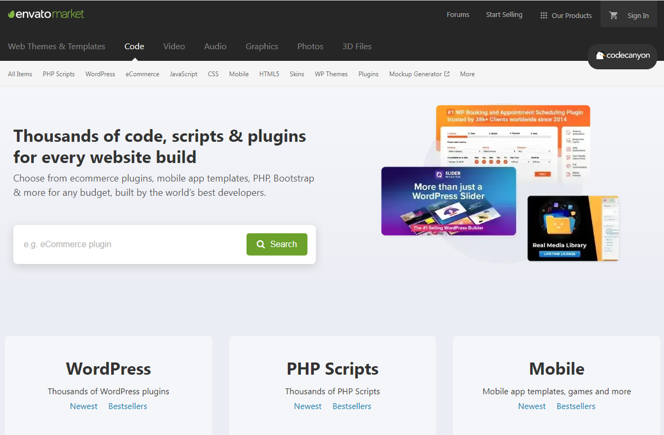View Newest Mobile items
Image resolution: width=664 pixels, height=435 pixels.
click(532, 406)
